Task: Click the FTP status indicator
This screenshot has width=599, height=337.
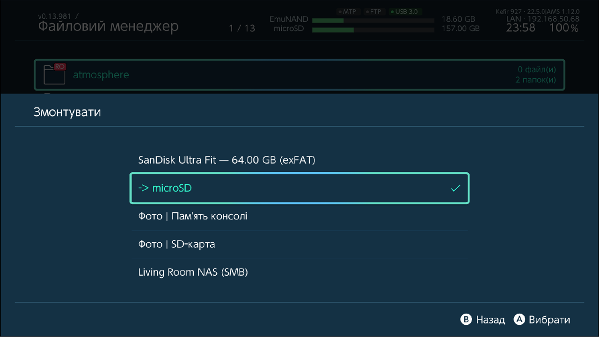Action: coord(373,11)
